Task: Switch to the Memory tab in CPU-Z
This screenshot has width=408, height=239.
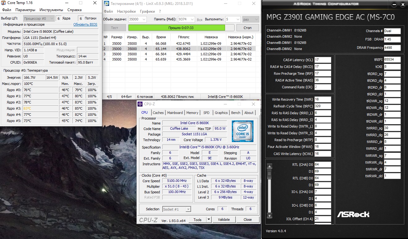Action: (x=192, y=113)
